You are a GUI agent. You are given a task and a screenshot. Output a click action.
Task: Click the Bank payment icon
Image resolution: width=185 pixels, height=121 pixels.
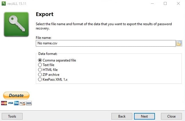pyautogui.click(x=29, y=103)
